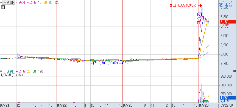This screenshot has width=237, height=108.
Task: Select the orange 20 price moving average label
Action: [x=45, y=2]
